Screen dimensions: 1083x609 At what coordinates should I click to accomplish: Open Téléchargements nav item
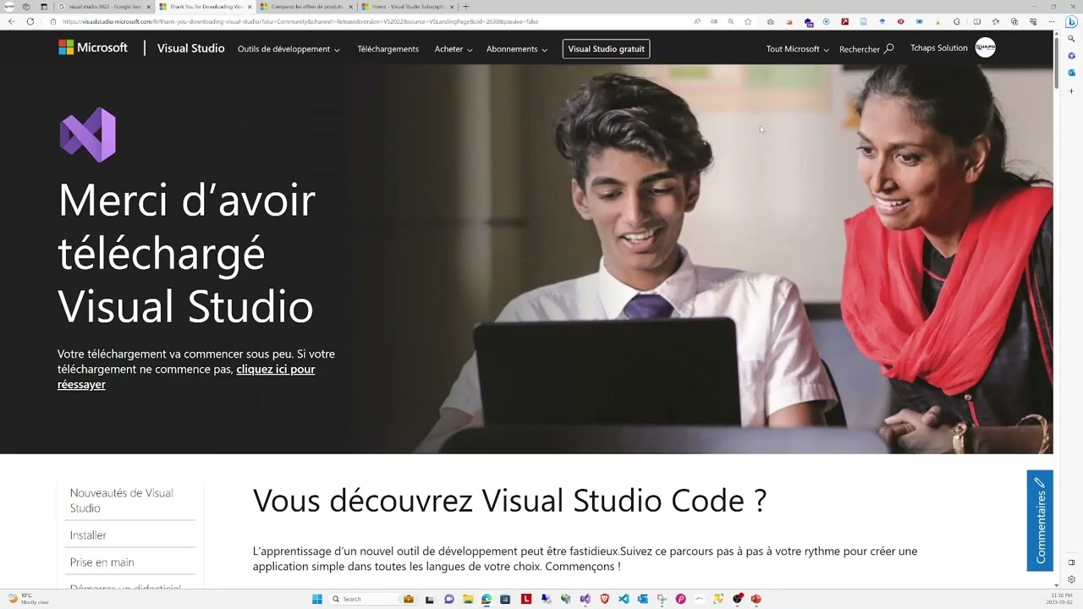[x=388, y=49]
